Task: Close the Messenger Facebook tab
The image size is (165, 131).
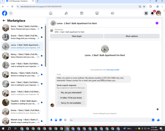Action: click(33, 1)
